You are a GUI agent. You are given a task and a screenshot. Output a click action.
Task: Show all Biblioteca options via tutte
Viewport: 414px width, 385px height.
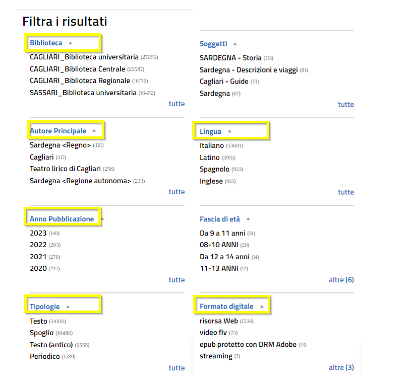(x=176, y=104)
